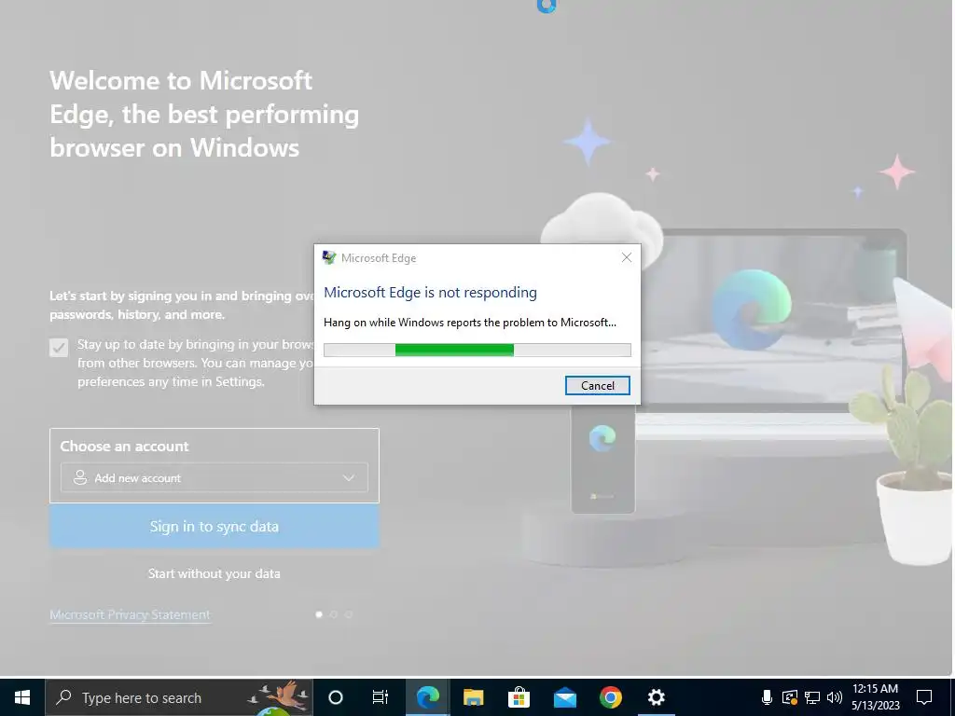Click the Welcome to Microsoft Edge heading
Viewport: 955px width, 716px height.
[x=204, y=114]
